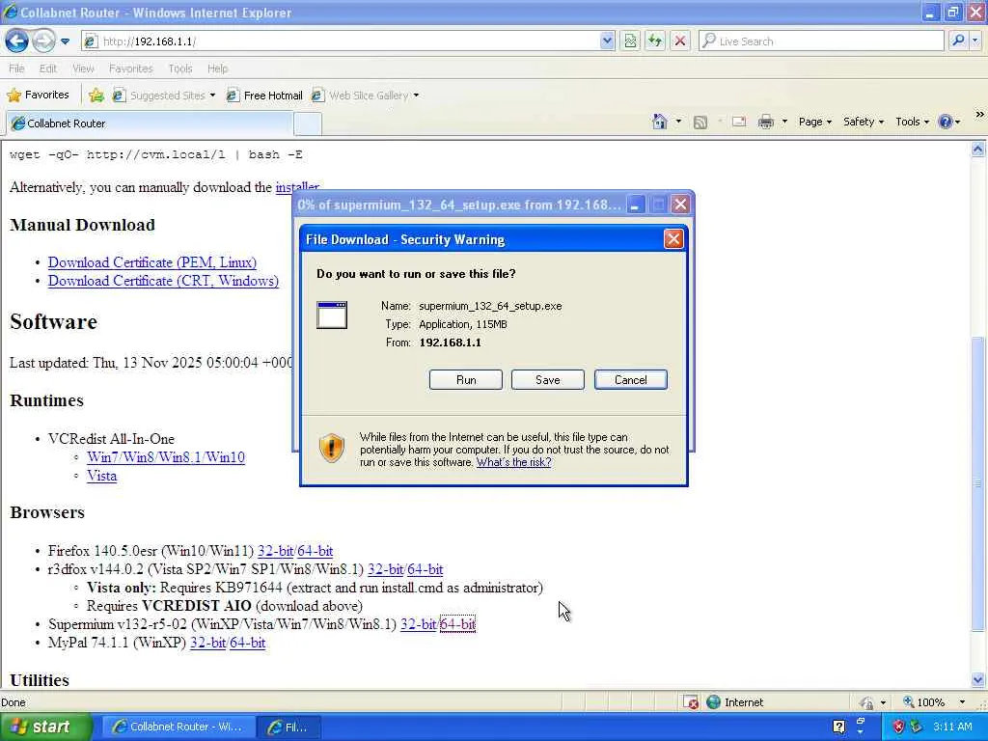The width and height of the screenshot is (988, 741).
Task: Open r3dfox 64-bit download link
Action: click(x=425, y=569)
